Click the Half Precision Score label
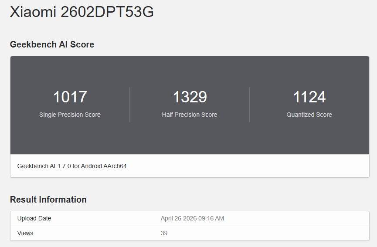This screenshot has height=247, width=377. tap(190, 115)
